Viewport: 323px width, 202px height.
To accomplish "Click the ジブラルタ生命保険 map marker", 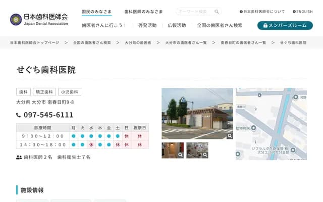I will 293,149.
